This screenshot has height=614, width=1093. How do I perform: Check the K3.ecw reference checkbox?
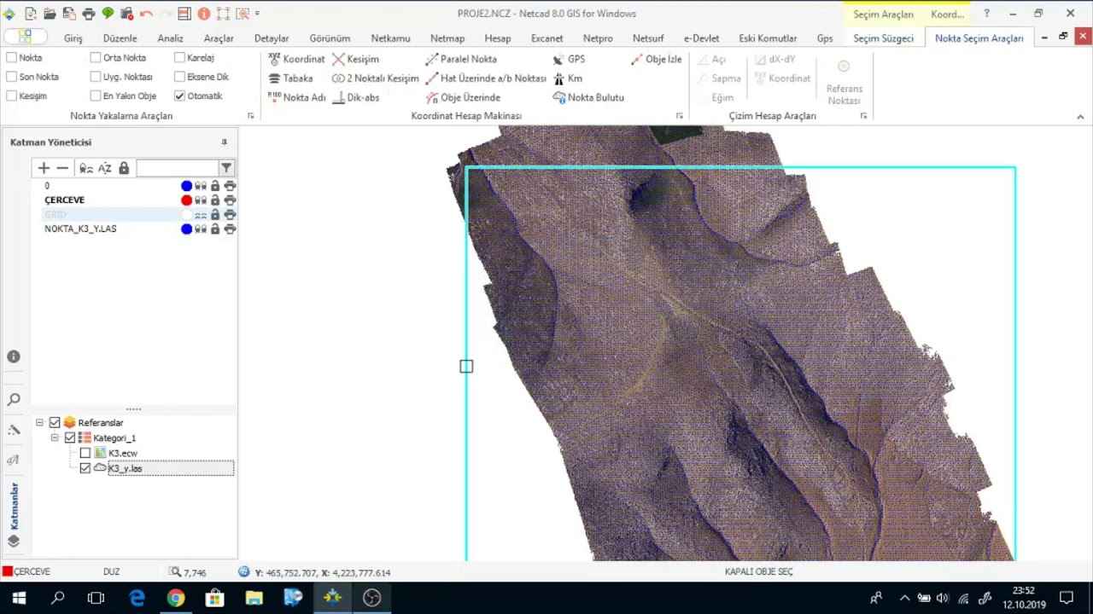(x=85, y=453)
